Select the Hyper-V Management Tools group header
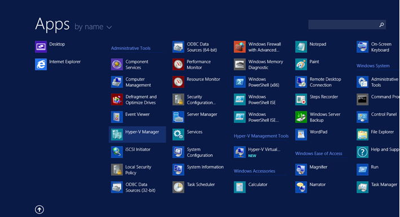Viewport: 400px width, 217px height. [261, 136]
